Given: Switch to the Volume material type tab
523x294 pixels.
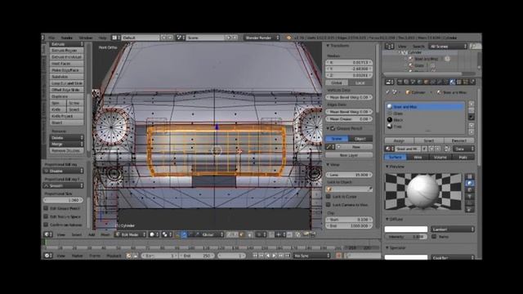Looking at the screenshot, I should (440, 157).
